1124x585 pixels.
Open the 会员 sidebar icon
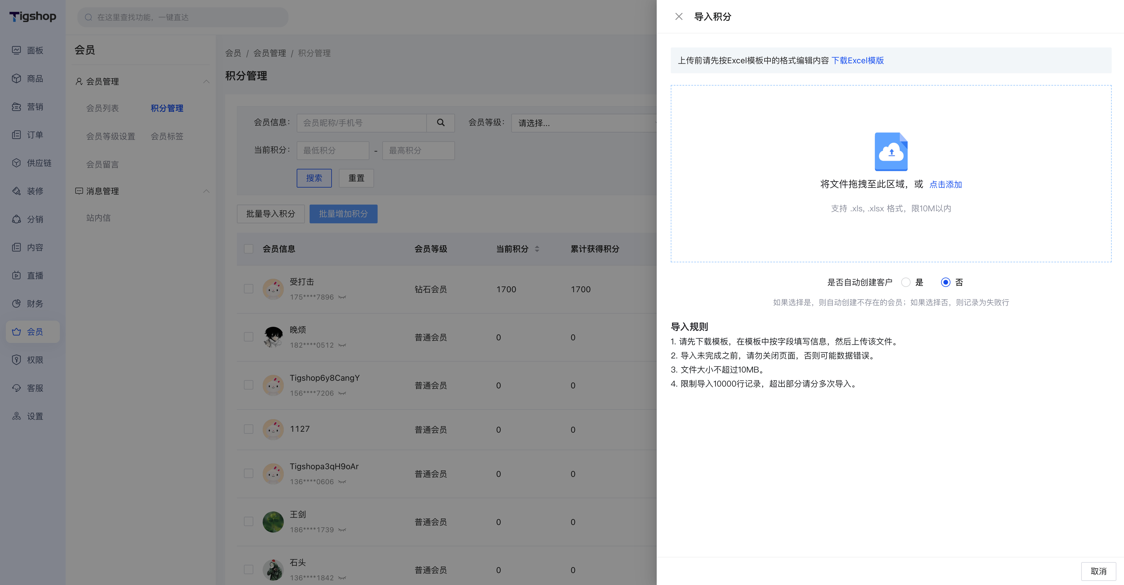(16, 331)
